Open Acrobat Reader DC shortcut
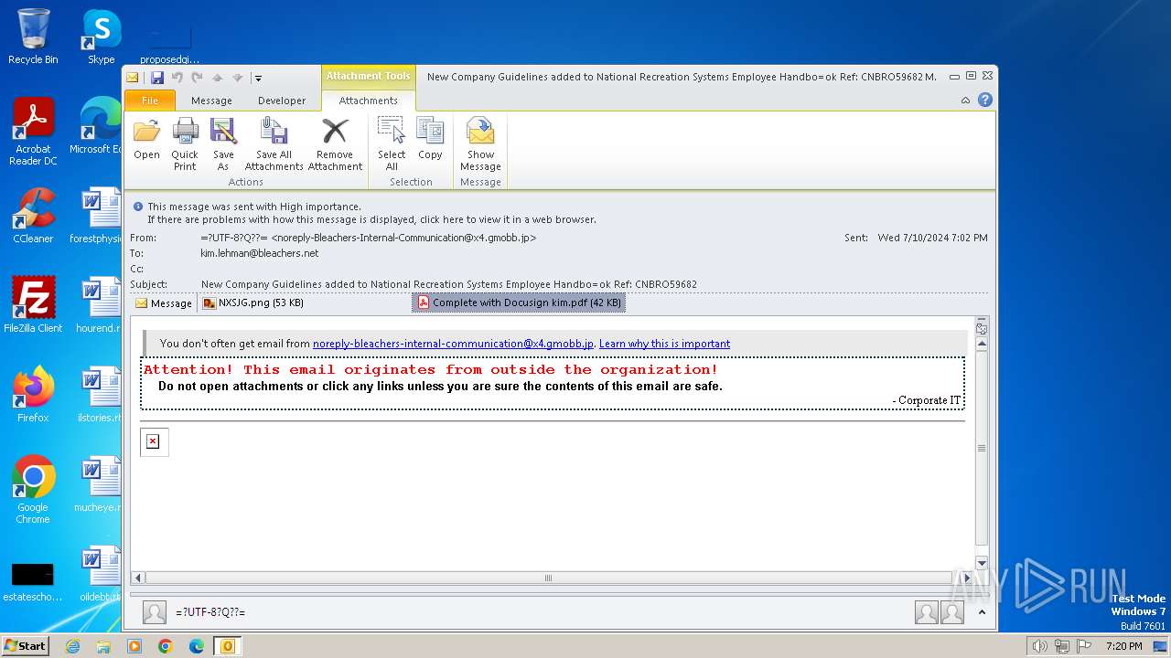Viewport: 1171px width, 658px height. (x=33, y=133)
